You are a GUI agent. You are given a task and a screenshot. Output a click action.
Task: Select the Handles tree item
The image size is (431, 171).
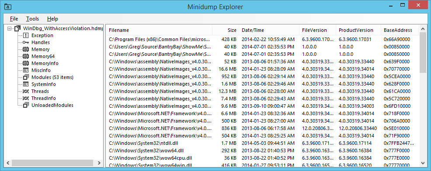tap(40, 42)
